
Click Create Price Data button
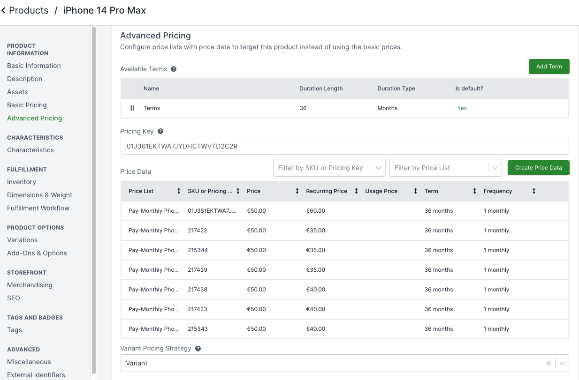click(x=538, y=168)
